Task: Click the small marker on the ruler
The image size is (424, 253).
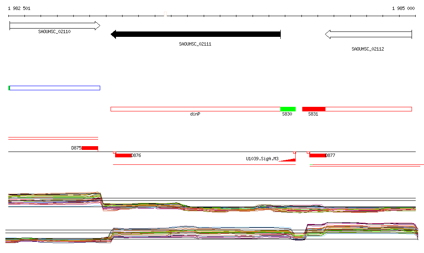Action: click(x=166, y=14)
